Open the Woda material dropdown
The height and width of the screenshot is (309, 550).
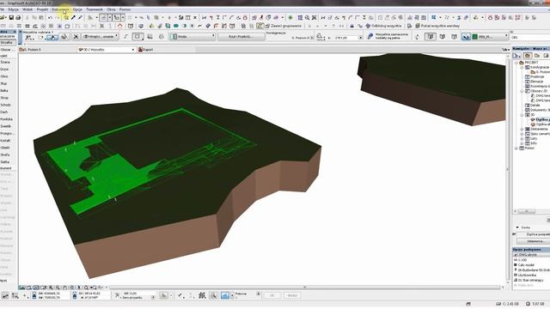point(192,36)
